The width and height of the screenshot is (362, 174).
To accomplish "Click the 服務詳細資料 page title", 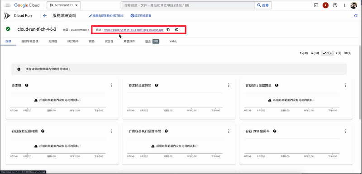I will pyautogui.click(x=64, y=16).
